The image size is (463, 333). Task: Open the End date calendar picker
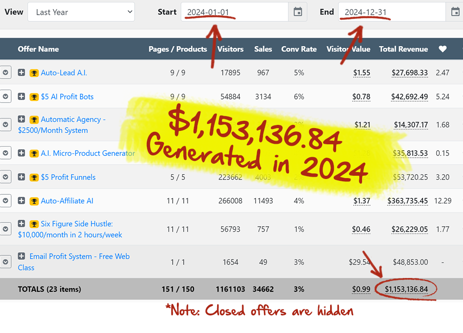tap(455, 12)
